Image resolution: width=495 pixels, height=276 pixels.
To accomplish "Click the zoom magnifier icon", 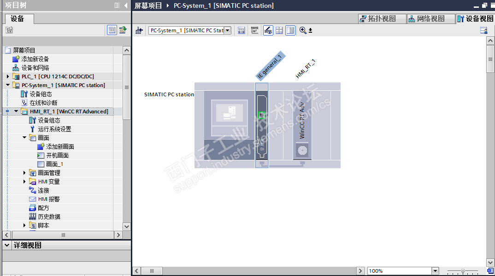I will click(x=303, y=30).
